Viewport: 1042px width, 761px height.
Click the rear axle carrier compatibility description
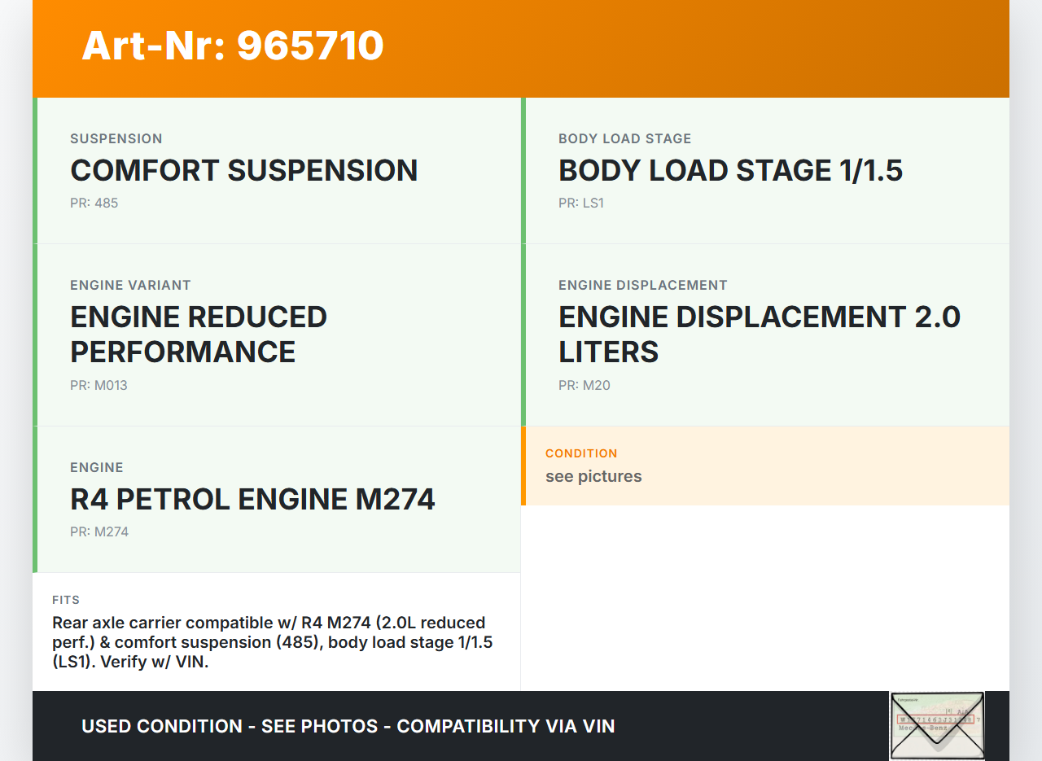(x=272, y=642)
